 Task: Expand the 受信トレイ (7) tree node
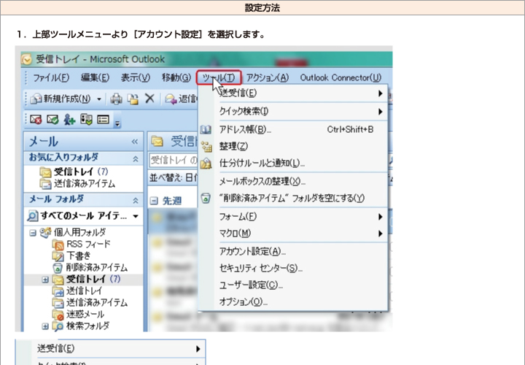click(45, 280)
